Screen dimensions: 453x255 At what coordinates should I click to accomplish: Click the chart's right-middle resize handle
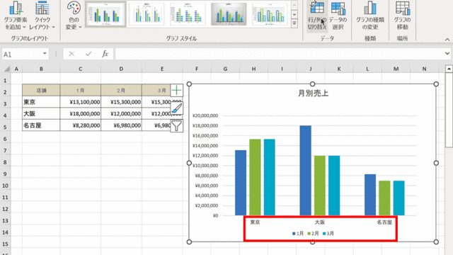click(436, 163)
